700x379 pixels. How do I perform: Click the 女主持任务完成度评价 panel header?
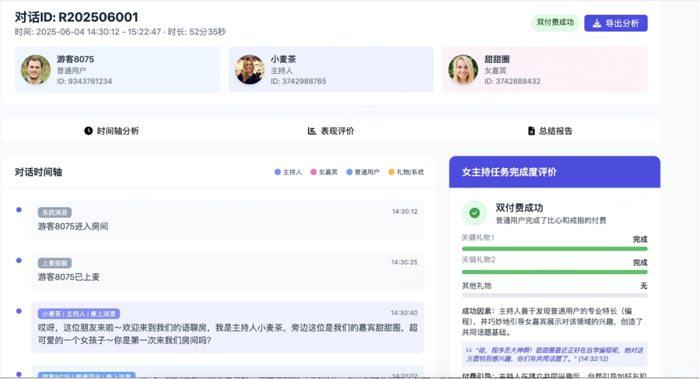point(554,172)
